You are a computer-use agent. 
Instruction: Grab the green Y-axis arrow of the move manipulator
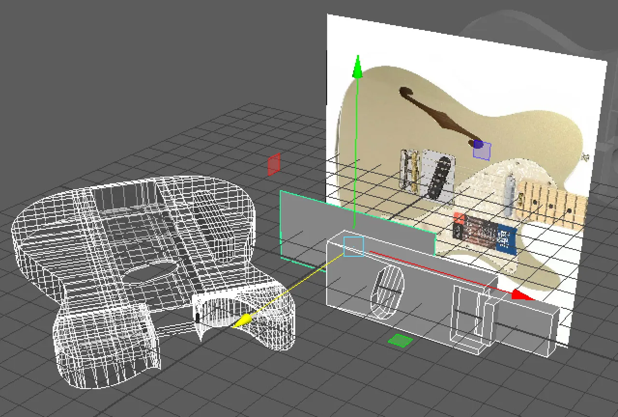[x=358, y=67]
